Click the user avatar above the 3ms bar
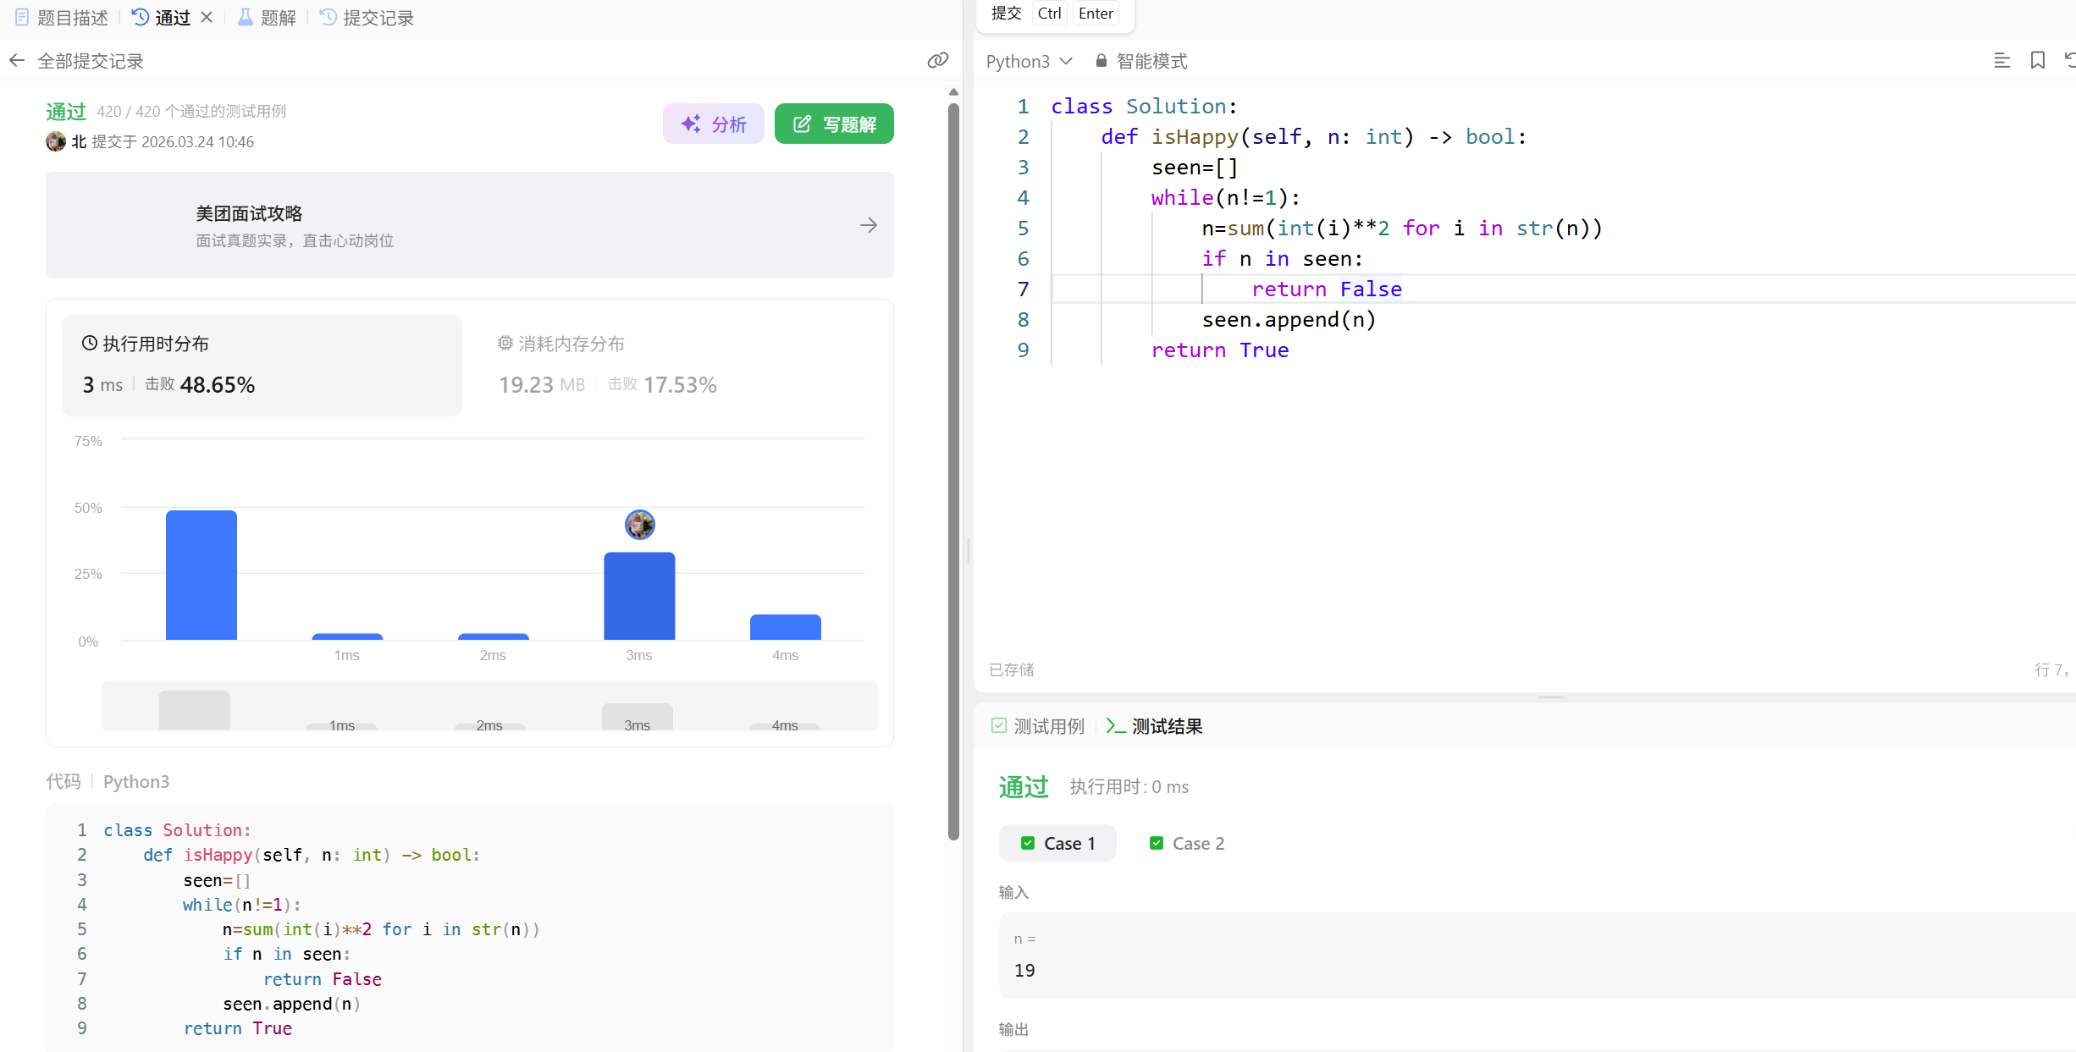This screenshot has height=1052, width=2076. click(639, 525)
